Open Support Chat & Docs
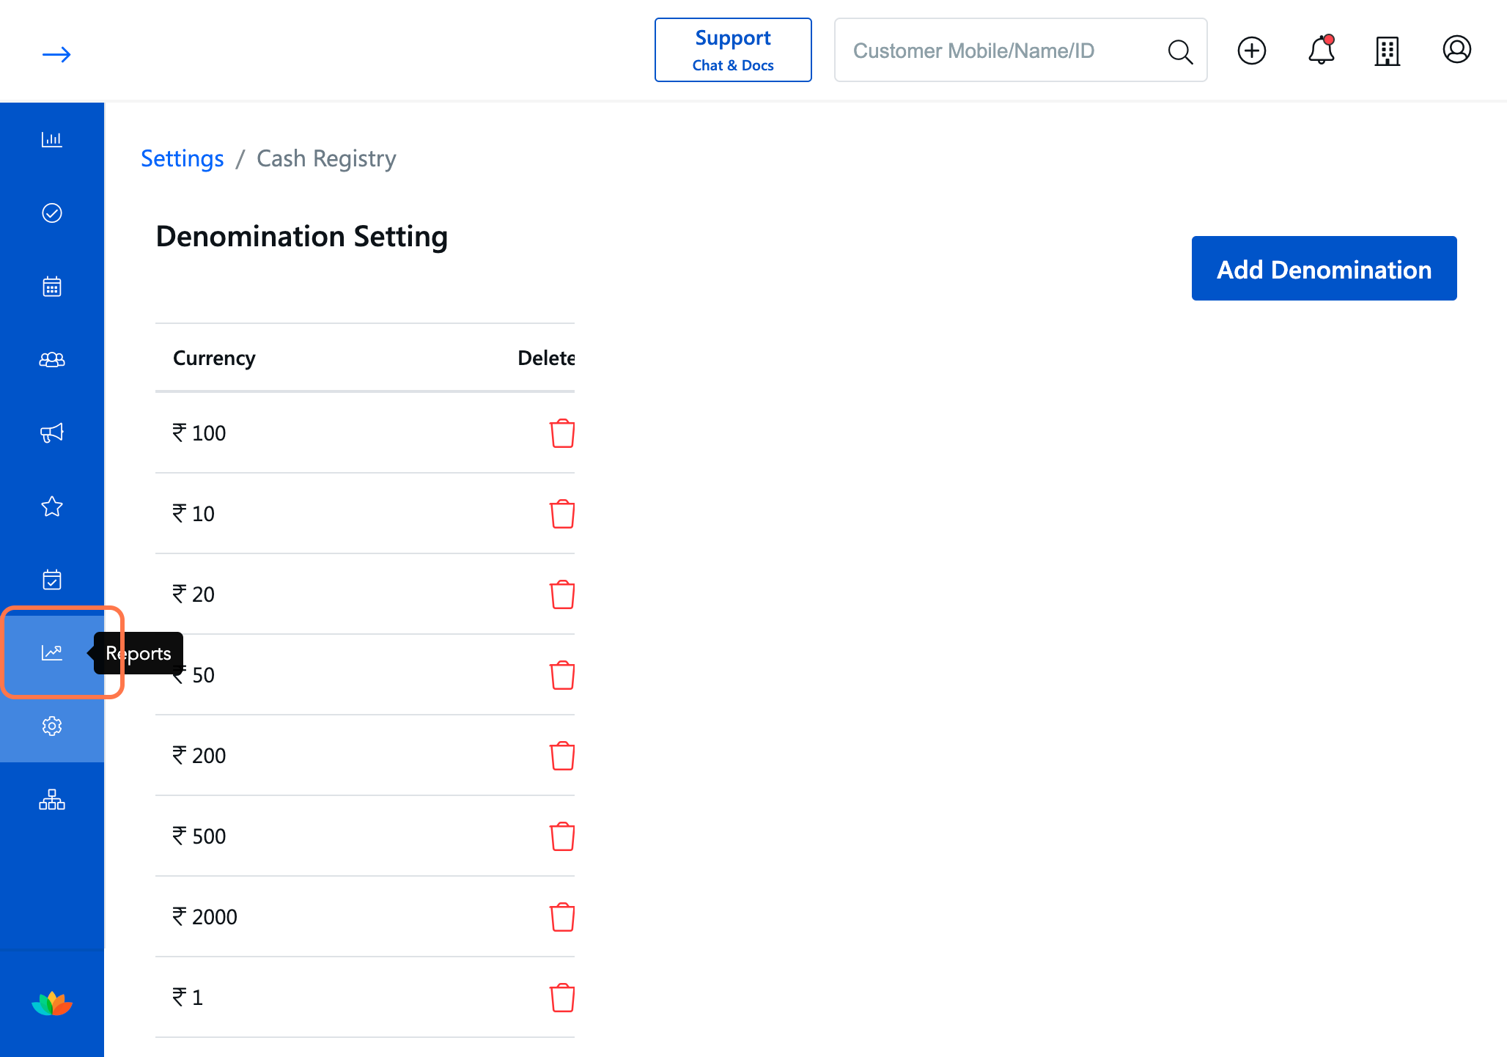The height and width of the screenshot is (1057, 1507). pyautogui.click(x=733, y=50)
